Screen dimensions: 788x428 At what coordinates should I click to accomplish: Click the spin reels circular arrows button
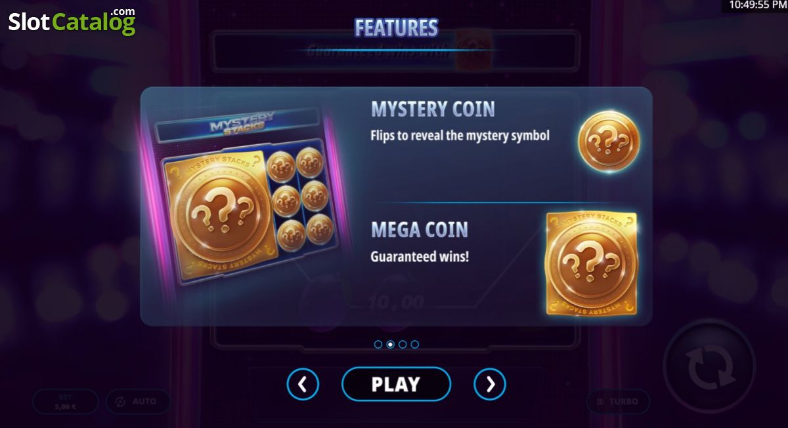[x=709, y=366]
